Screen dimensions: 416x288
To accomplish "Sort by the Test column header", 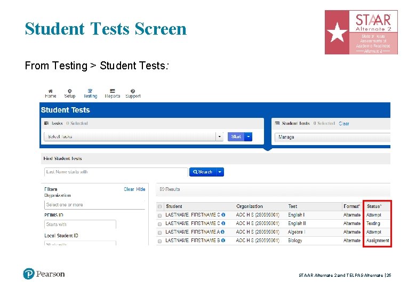I will (x=293, y=206).
